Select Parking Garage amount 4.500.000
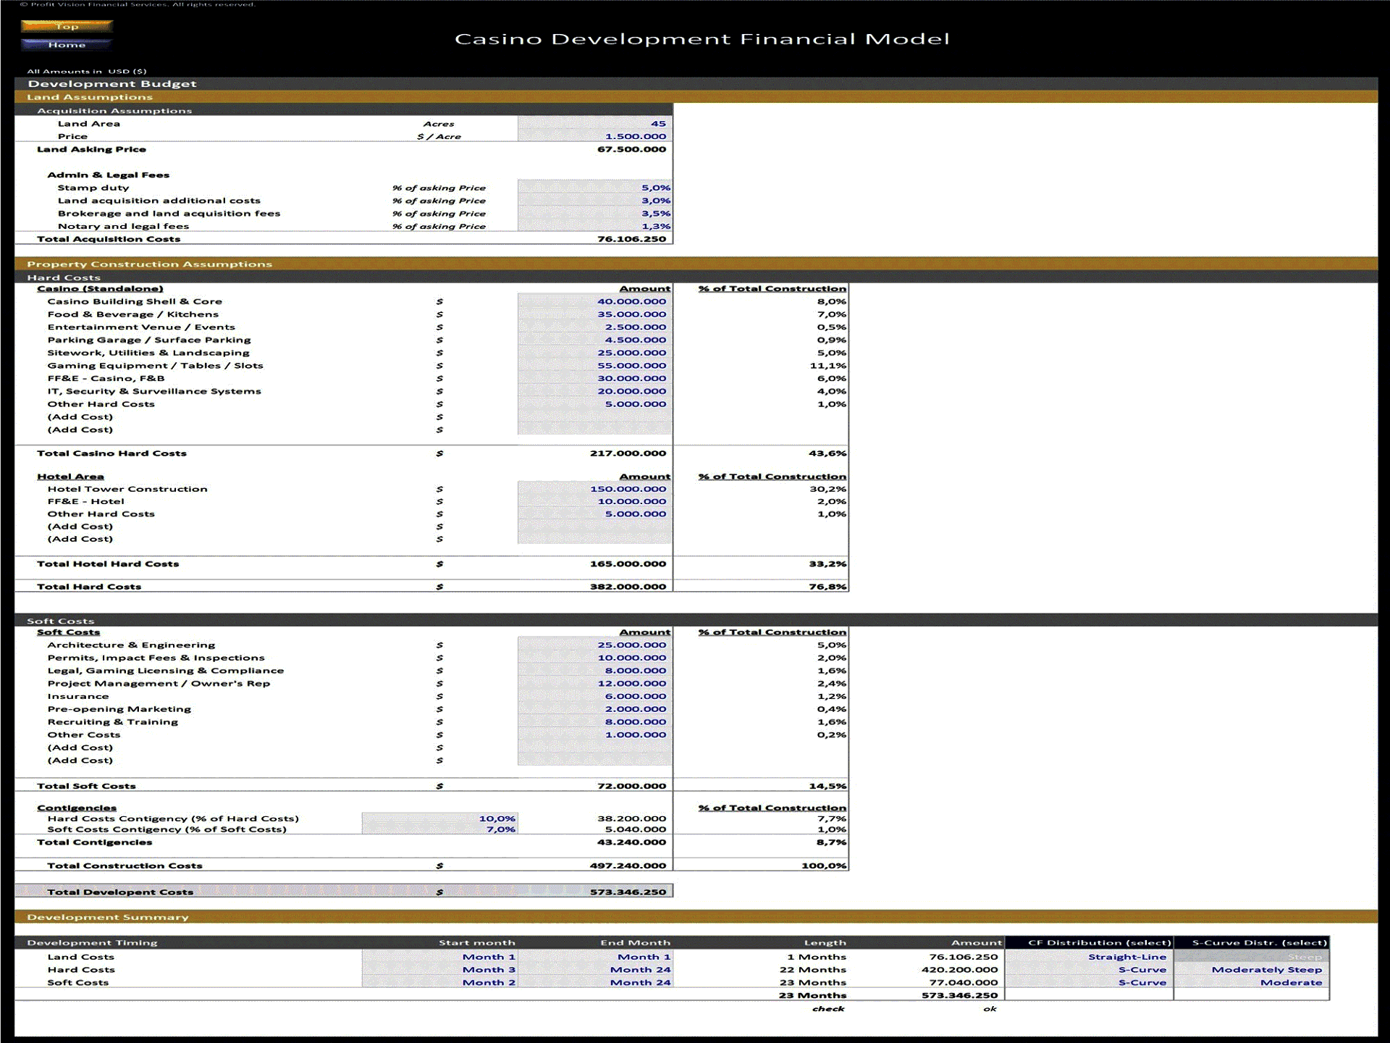1390x1043 pixels. click(x=594, y=340)
